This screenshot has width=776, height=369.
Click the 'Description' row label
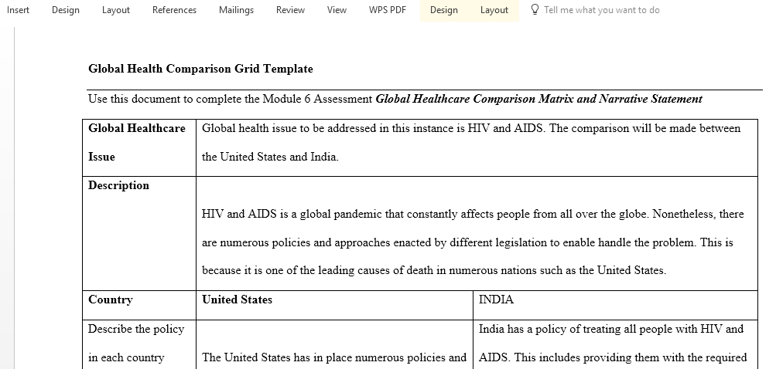pyautogui.click(x=118, y=186)
